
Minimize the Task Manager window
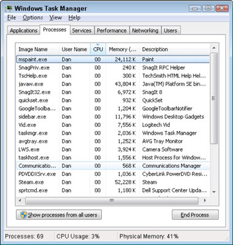[195, 9]
